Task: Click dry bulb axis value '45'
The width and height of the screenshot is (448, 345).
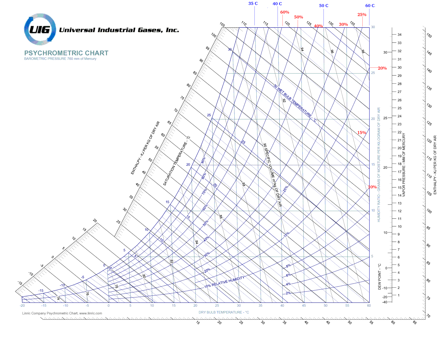Action: tap(304, 306)
